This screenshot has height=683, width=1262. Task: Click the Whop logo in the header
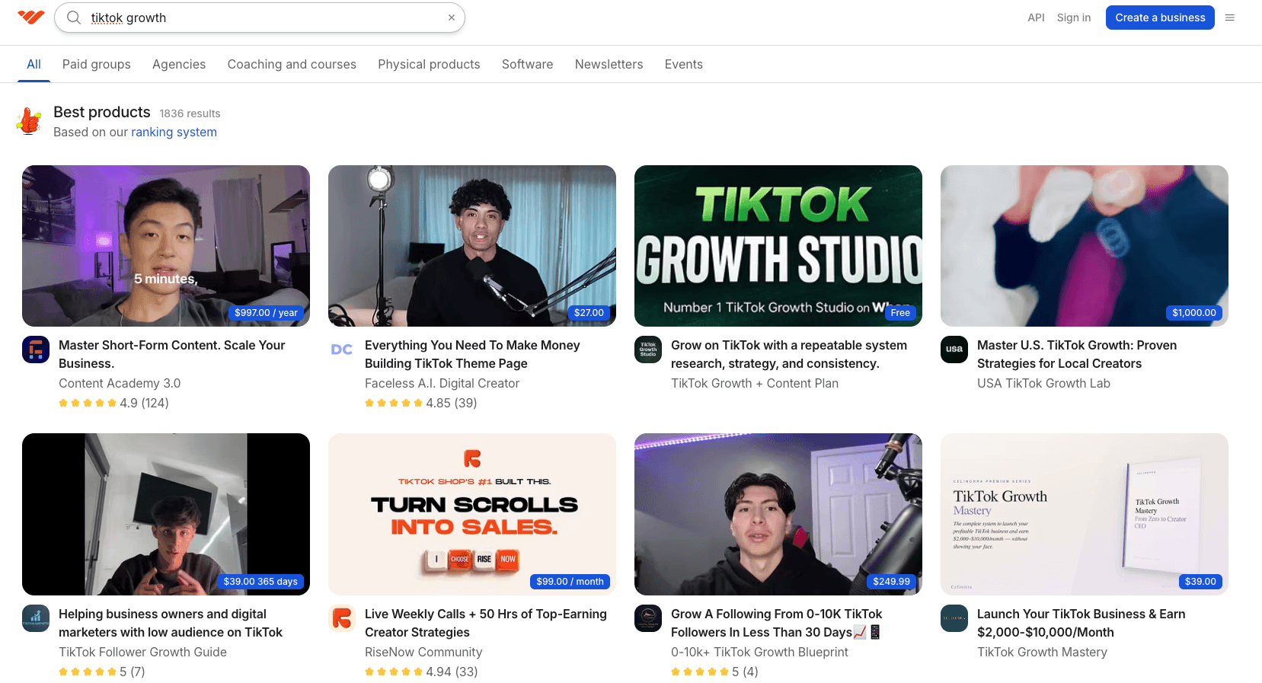point(31,17)
